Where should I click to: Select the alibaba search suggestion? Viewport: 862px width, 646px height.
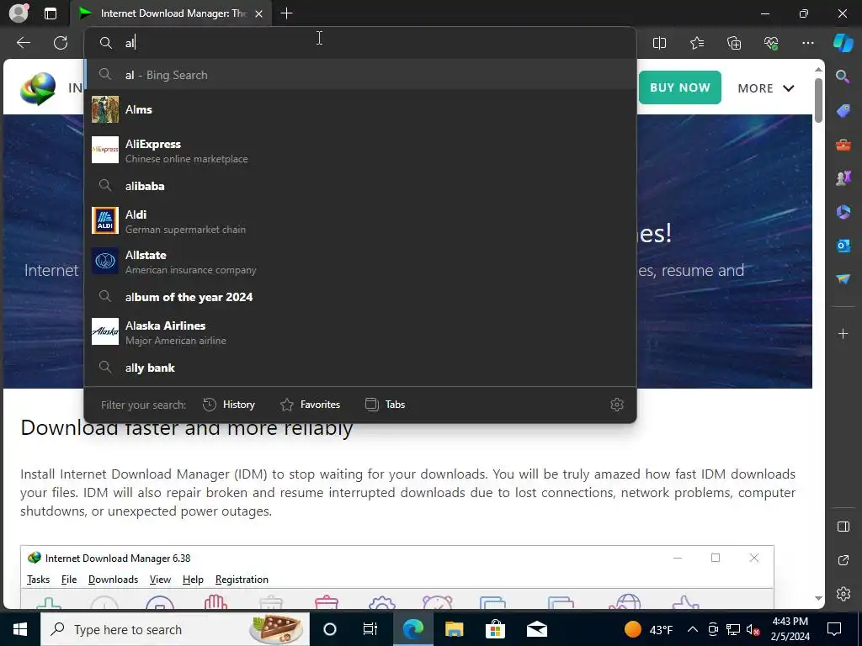(x=360, y=186)
